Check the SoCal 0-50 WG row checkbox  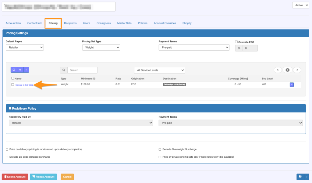(12, 84)
